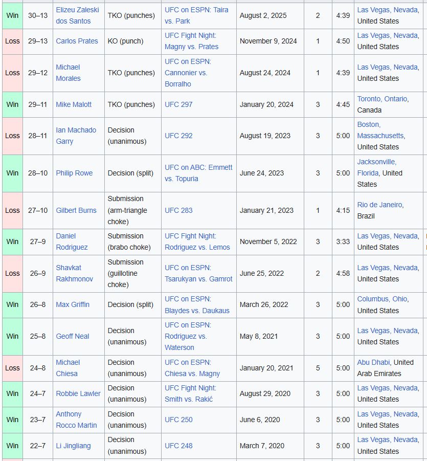The height and width of the screenshot is (461, 427).
Task: Select the 29–11 record cell
Action: tap(38, 105)
